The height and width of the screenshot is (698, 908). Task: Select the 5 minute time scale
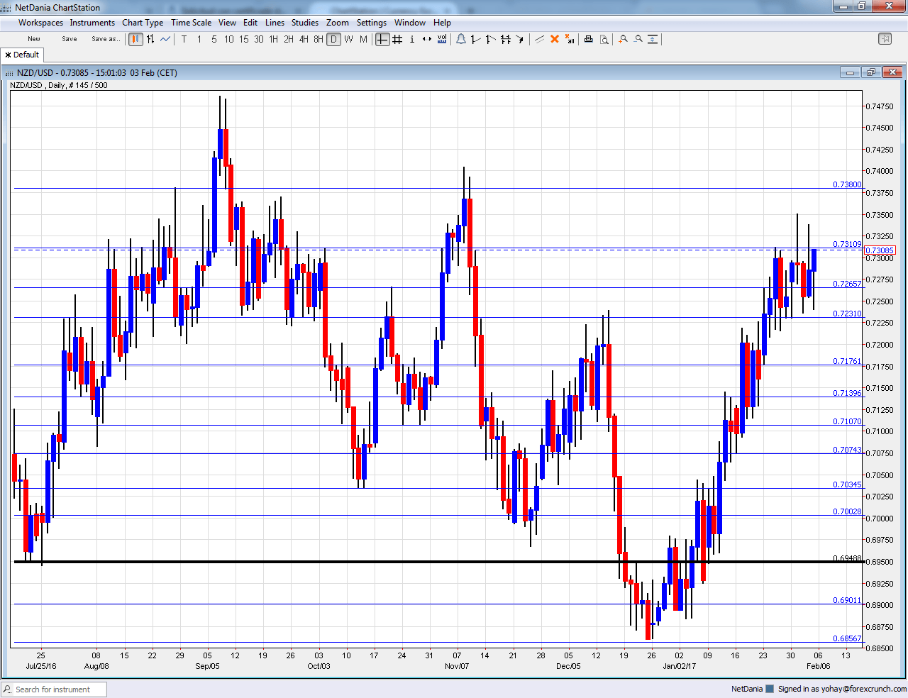(214, 39)
